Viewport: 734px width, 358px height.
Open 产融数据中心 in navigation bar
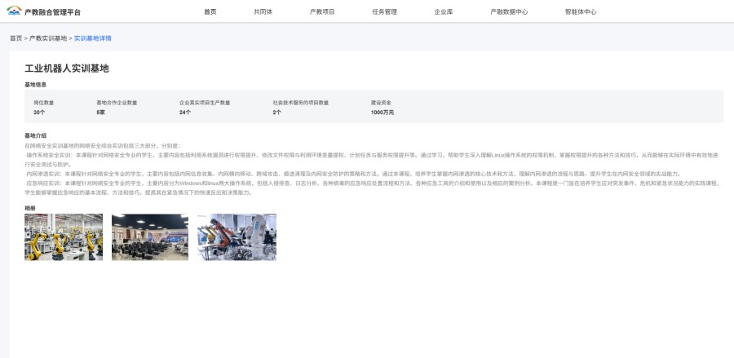[x=509, y=11]
